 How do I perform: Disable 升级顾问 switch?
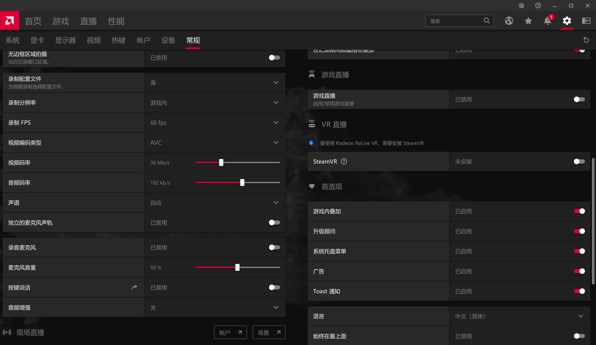tap(579, 231)
